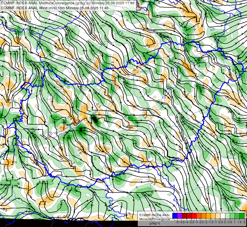Click the legend unit g/(kg*s)
The width and height of the screenshot is (247, 227).
pyautogui.click(x=155, y=223)
